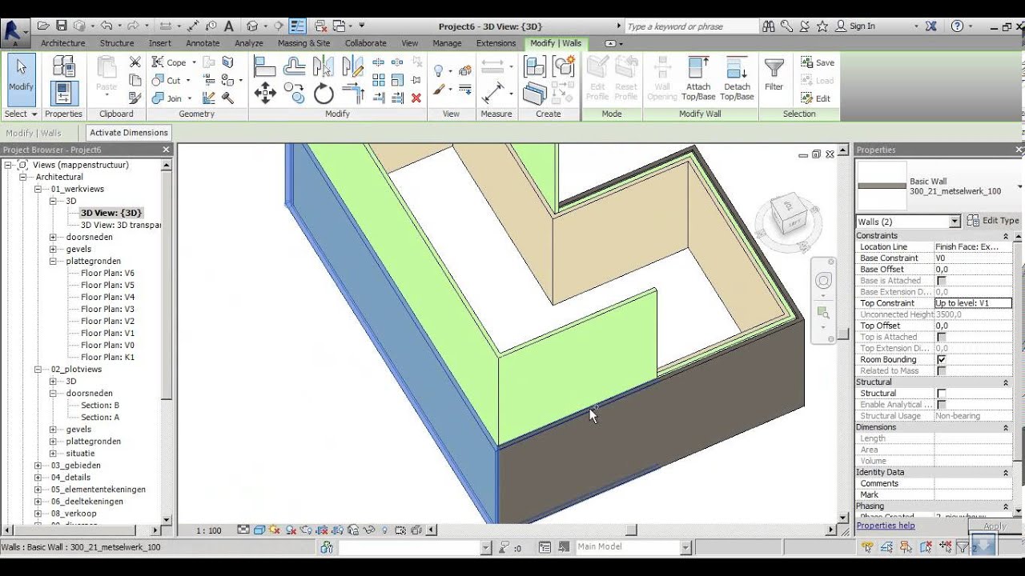Toggle the Properties palette icon
This screenshot has width=1025, height=576.
coord(64,94)
